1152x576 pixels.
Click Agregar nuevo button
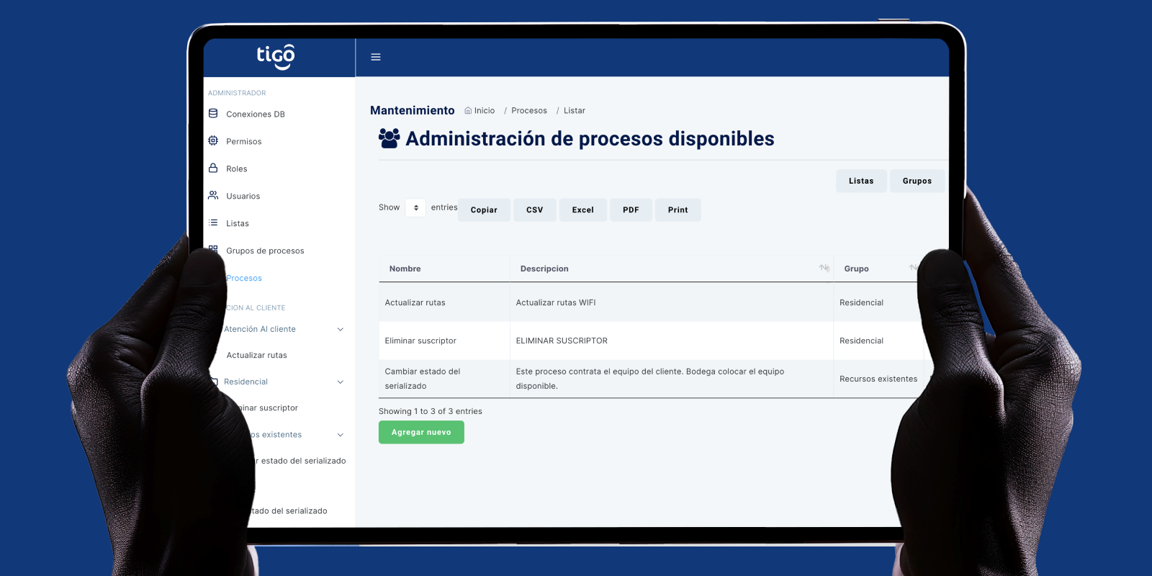point(421,433)
